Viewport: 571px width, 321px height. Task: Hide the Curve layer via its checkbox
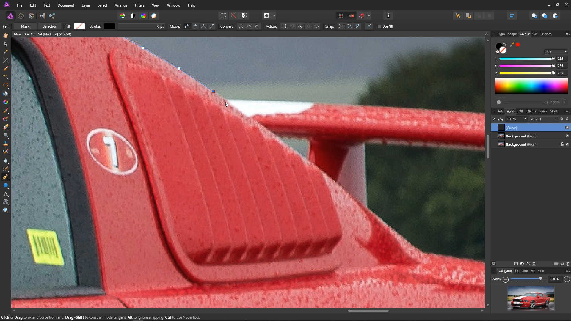(567, 128)
